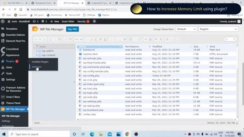The image size is (244, 137).
Task: Launch Microsoft Edge from taskbar
Action: (92, 134)
